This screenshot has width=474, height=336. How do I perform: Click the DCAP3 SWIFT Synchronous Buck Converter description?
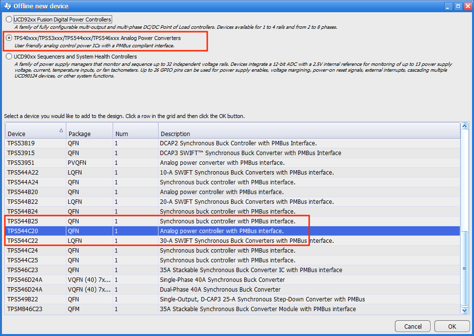click(x=250, y=153)
